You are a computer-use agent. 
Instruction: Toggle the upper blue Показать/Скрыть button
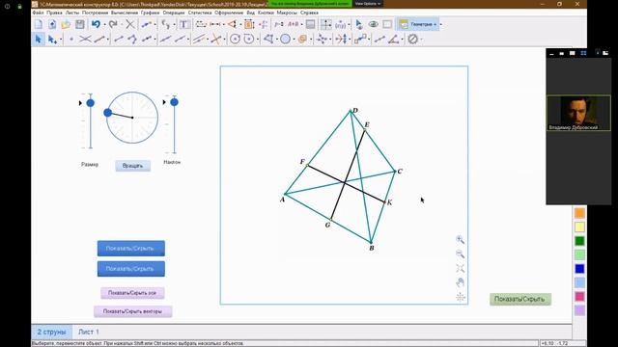pos(131,249)
